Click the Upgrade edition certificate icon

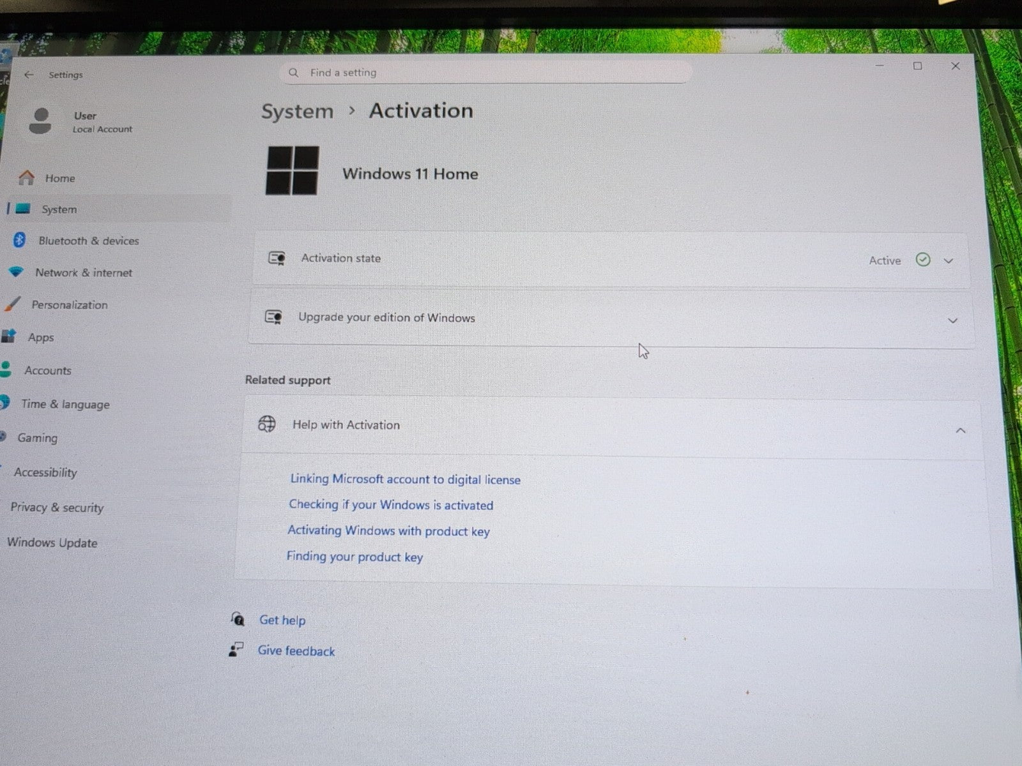pos(274,317)
